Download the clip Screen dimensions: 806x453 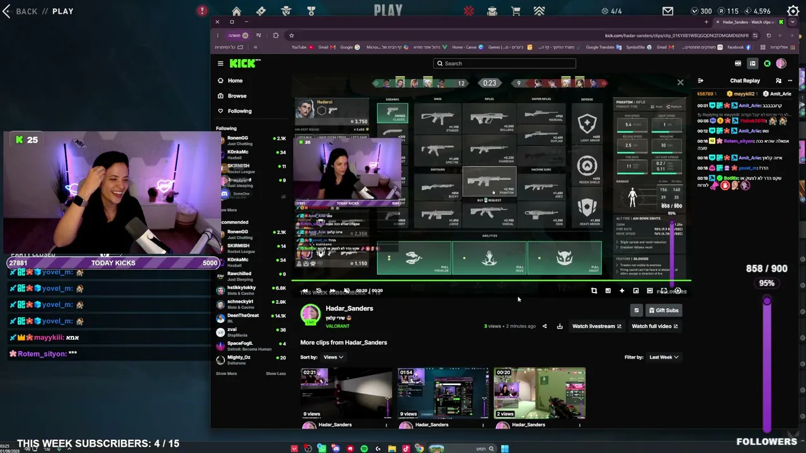tap(560, 327)
